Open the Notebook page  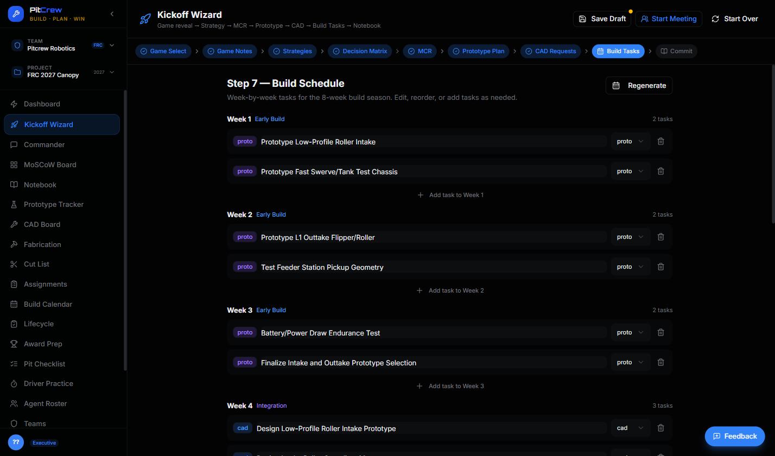tap(62, 185)
